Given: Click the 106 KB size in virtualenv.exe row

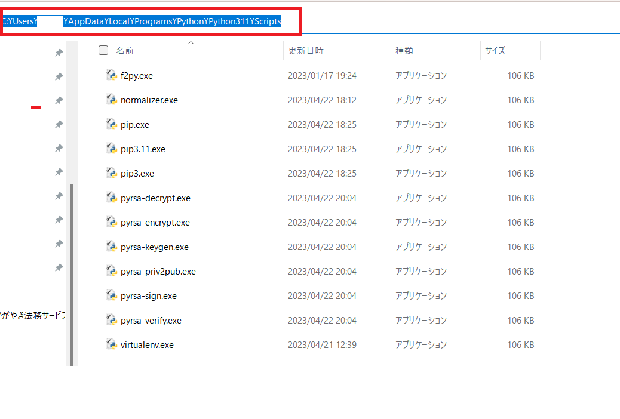Looking at the screenshot, I should [521, 345].
